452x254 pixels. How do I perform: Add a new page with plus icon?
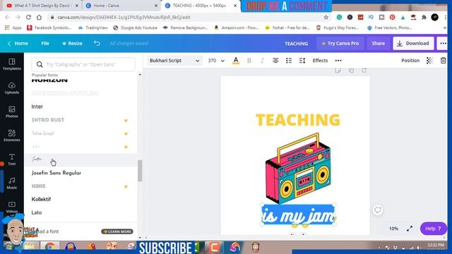(364, 70)
